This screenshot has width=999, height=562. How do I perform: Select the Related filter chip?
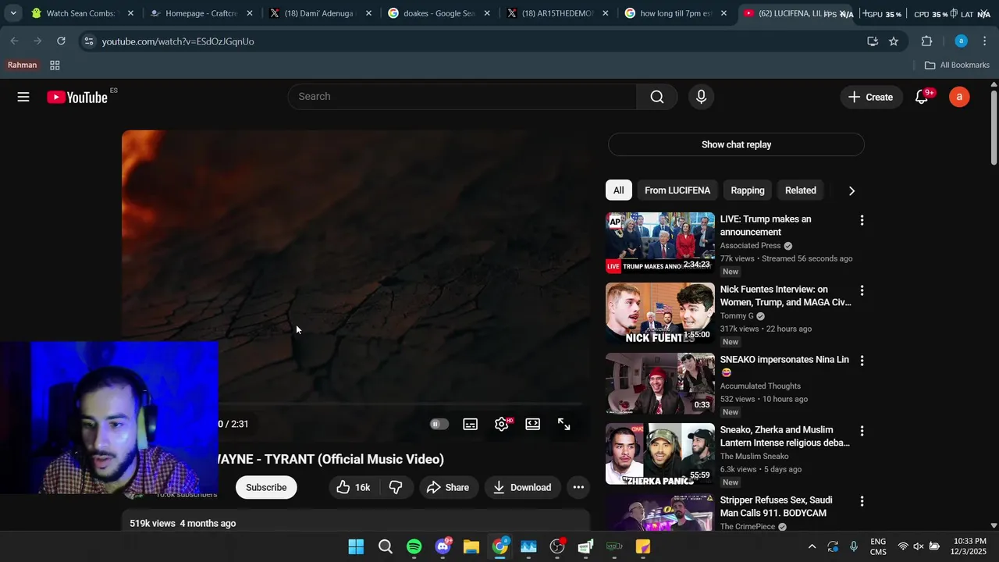[801, 190]
